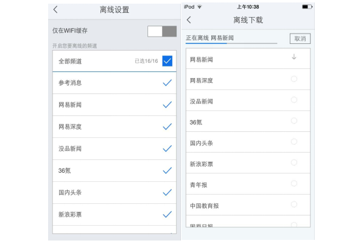This screenshot has width=355, height=246.
Task: Uncheck the 参考消息 channel checkmark
Action: click(167, 82)
